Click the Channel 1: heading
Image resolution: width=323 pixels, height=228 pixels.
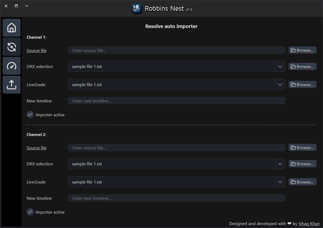pyautogui.click(x=37, y=37)
